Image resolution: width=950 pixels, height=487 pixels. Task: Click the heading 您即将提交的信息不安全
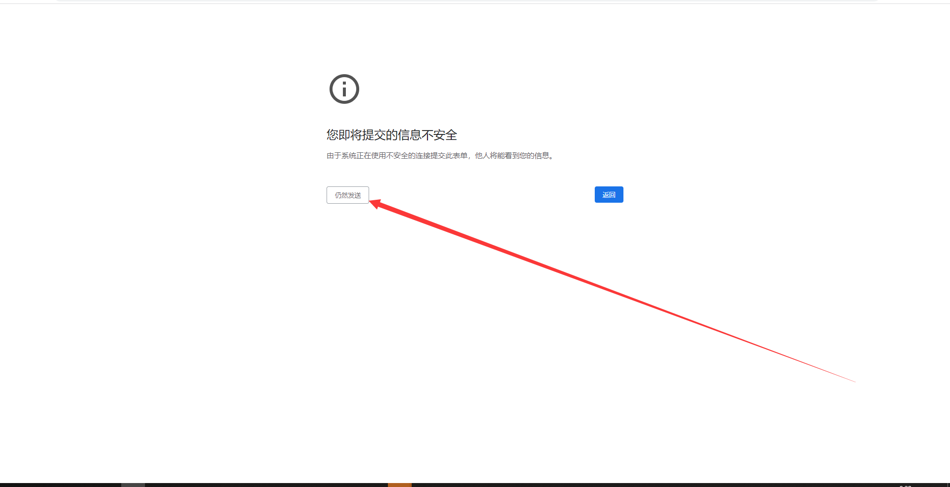point(391,135)
